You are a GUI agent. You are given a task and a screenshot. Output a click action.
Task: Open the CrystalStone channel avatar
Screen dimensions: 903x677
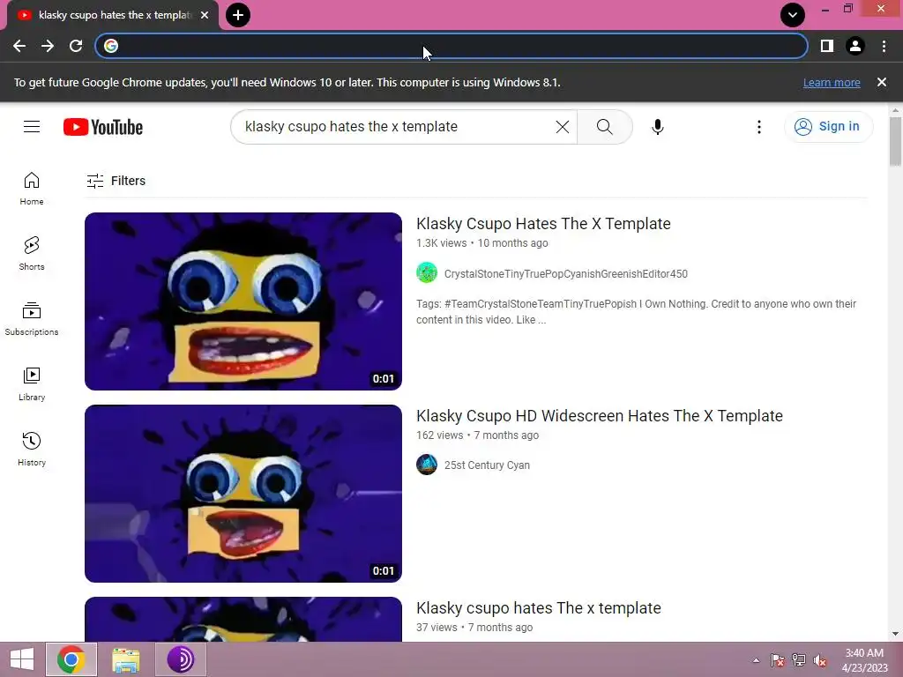point(427,273)
